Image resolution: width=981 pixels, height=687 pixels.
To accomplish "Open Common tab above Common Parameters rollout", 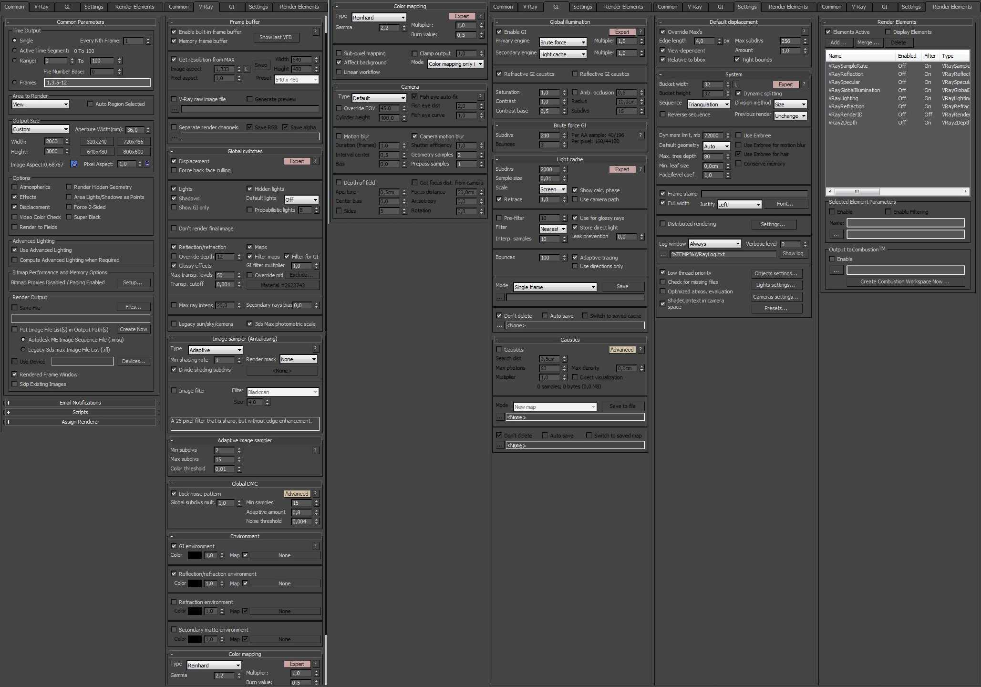I will click(14, 7).
